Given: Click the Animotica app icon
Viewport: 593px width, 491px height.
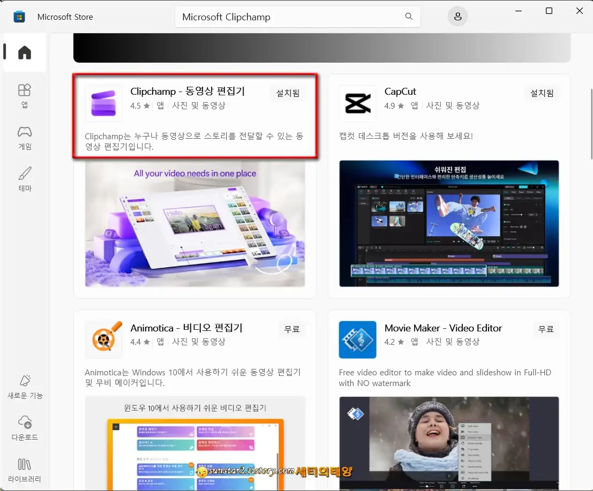Looking at the screenshot, I should [103, 338].
